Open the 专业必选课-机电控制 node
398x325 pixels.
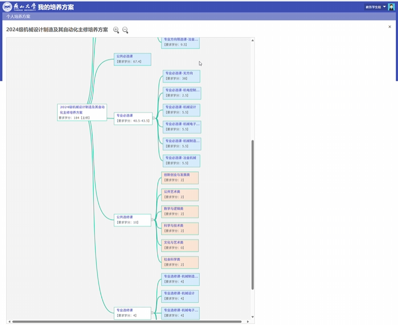tap(182, 93)
